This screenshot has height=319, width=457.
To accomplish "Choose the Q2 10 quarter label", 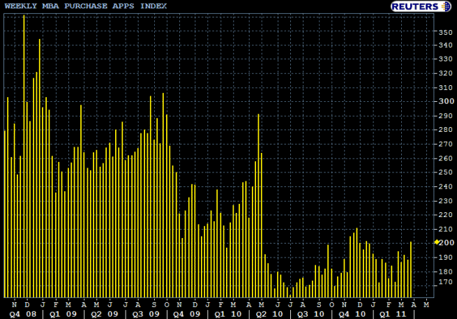I will 268,313.
